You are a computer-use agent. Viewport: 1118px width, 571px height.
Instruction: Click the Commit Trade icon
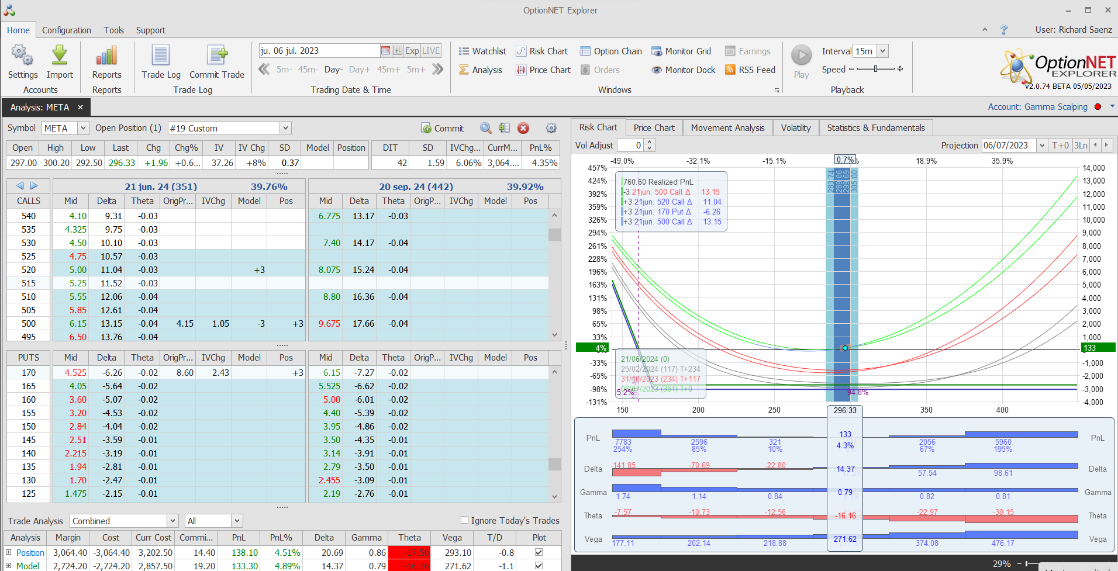point(217,56)
